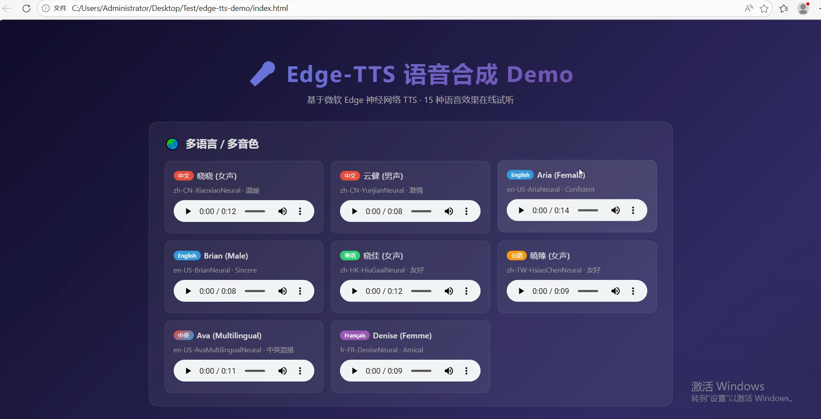Click the English badge on Aria card
Image resolution: width=821 pixels, height=419 pixels.
click(520, 175)
